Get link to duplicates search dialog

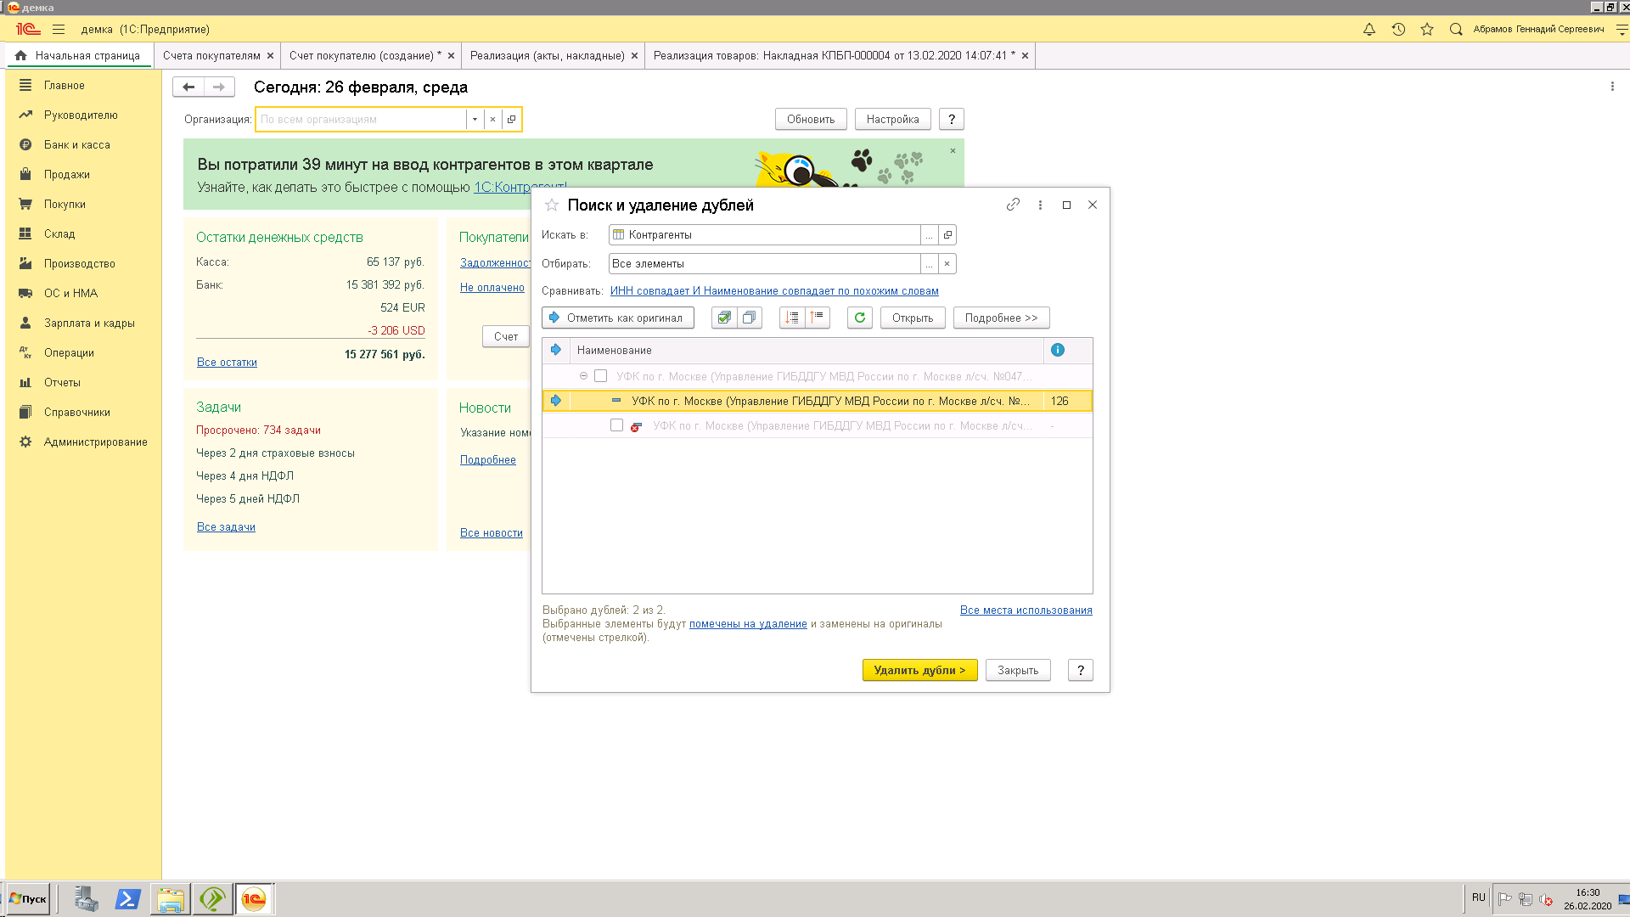1013,205
